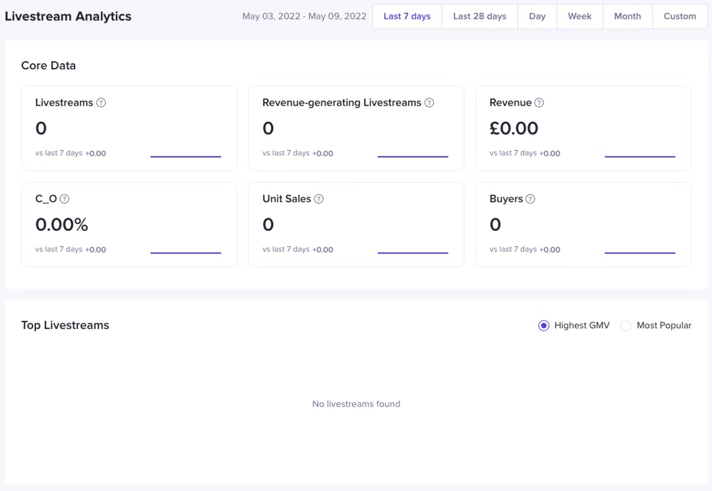712x491 pixels.
Task: Click the Unit Sales question mark icon
Action: click(318, 199)
